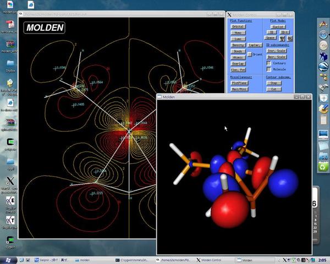Open the green recycle bin dock icon

[x=323, y=167]
